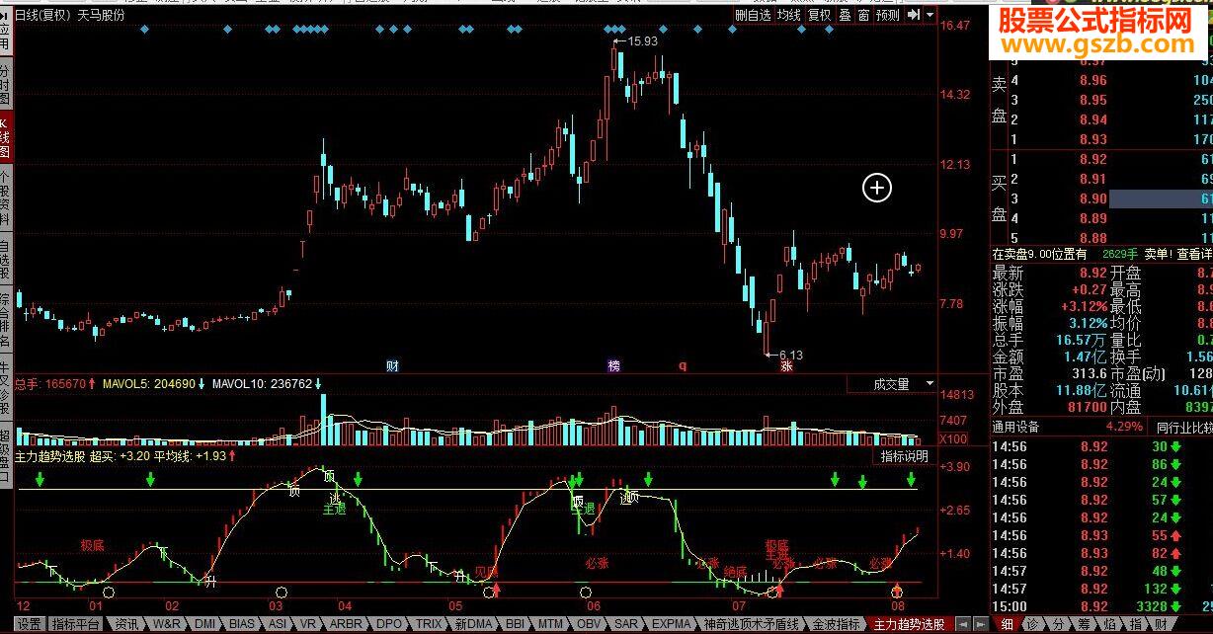Viewport: 1213px width, 634px height.
Task: Select the 诊 tab bottom right
Action: click(1032, 625)
